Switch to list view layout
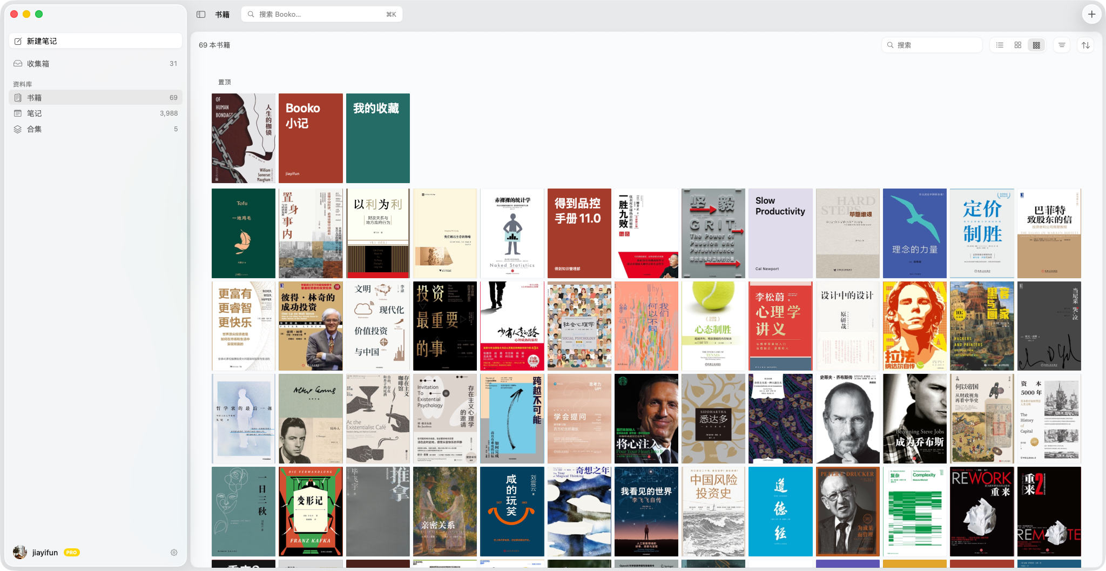1106x571 pixels. pos(1000,45)
